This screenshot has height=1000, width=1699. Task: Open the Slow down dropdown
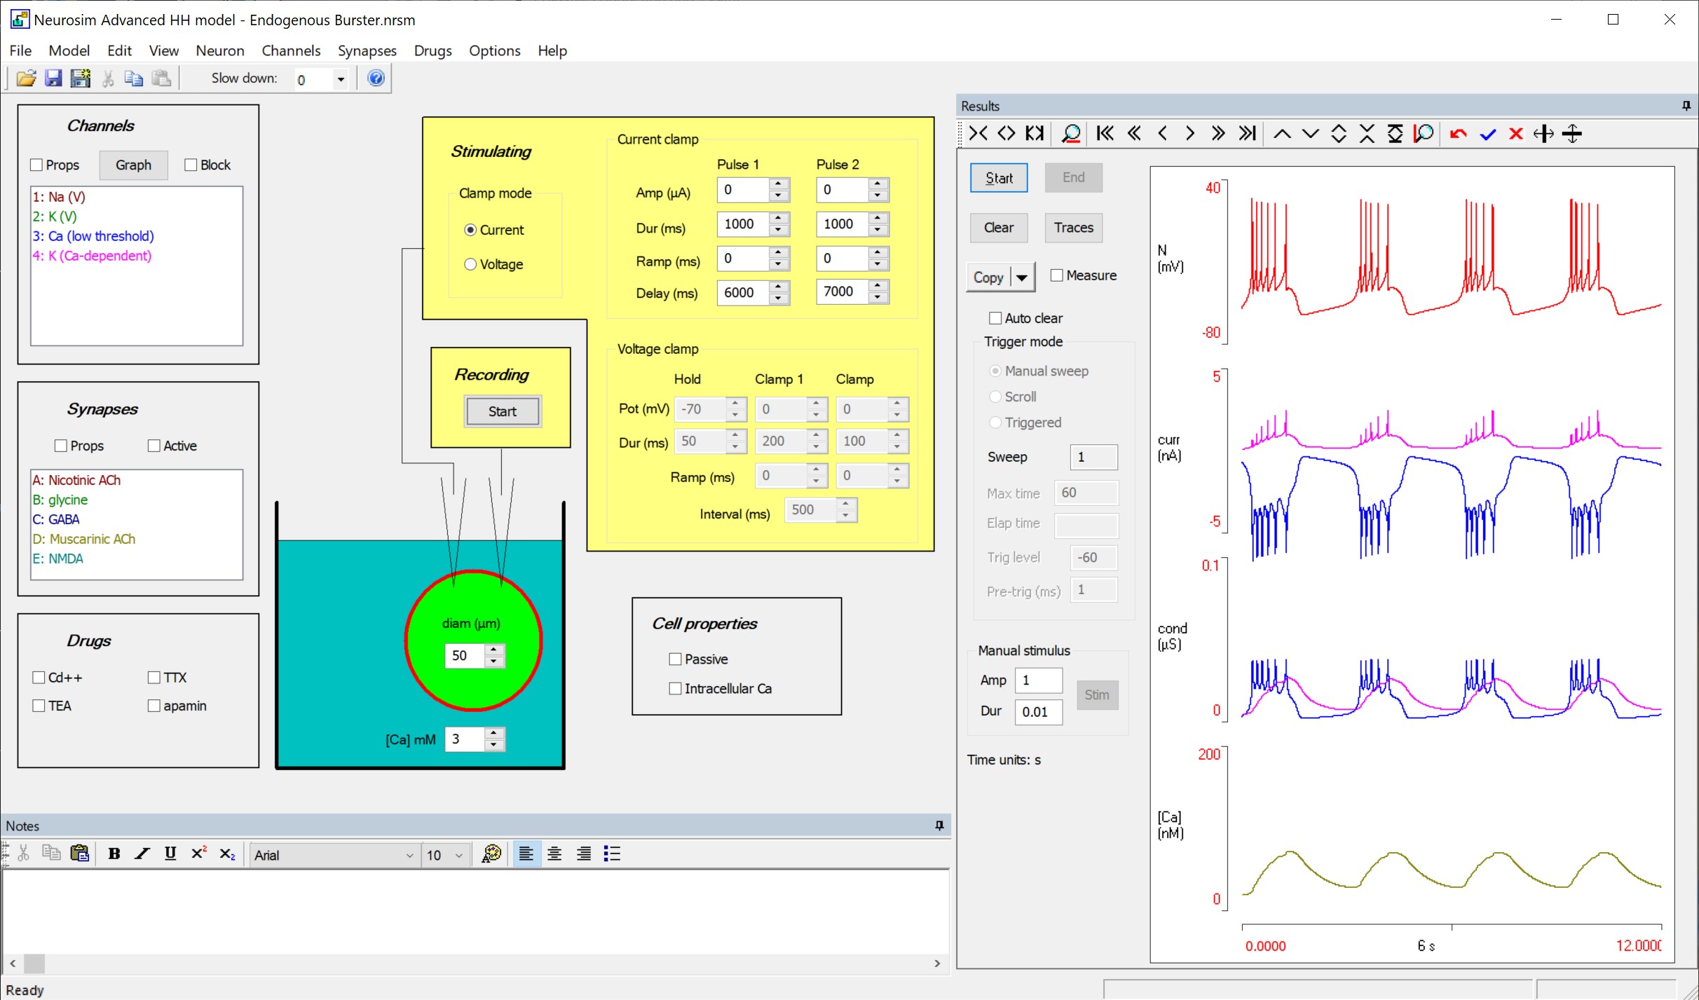click(341, 79)
